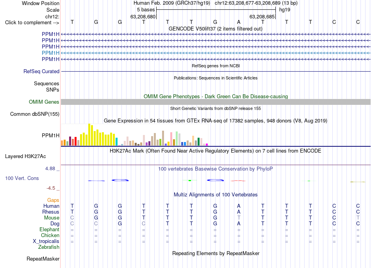This screenshot has width=371, height=268.
Task: Open 'Multiz Alignments of 100 Vertebrates' title
Action: 216,194
